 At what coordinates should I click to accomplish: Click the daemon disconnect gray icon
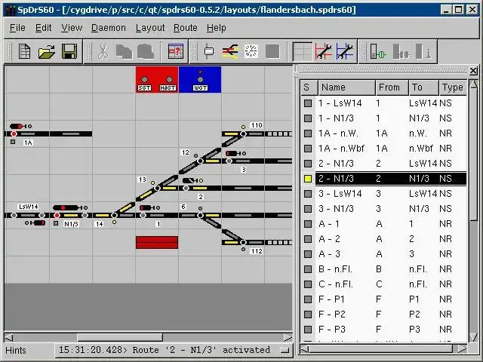pos(401,51)
